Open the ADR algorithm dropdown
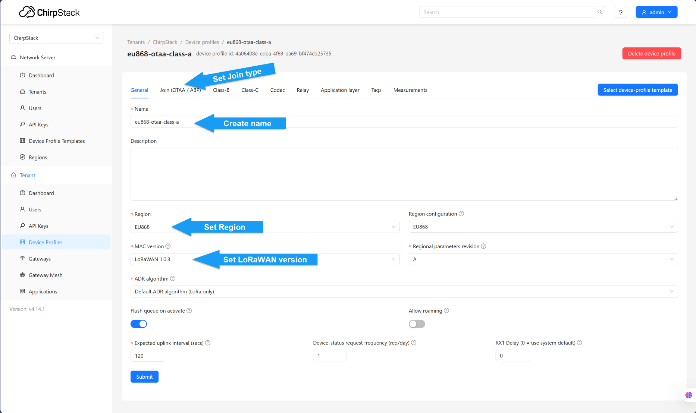The height and width of the screenshot is (413, 696). [x=404, y=291]
